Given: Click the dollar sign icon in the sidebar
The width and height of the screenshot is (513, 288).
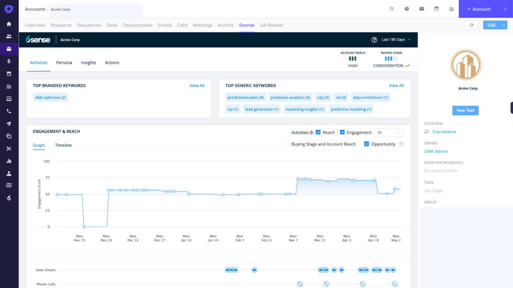Looking at the screenshot, I should point(8,62).
